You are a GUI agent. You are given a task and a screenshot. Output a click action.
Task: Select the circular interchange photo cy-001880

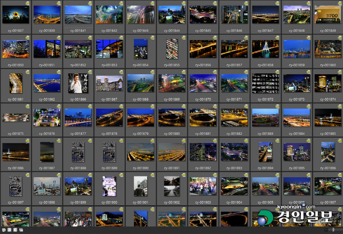171,118
